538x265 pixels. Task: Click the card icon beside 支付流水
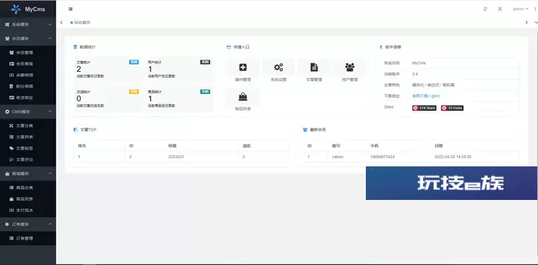[11, 210]
